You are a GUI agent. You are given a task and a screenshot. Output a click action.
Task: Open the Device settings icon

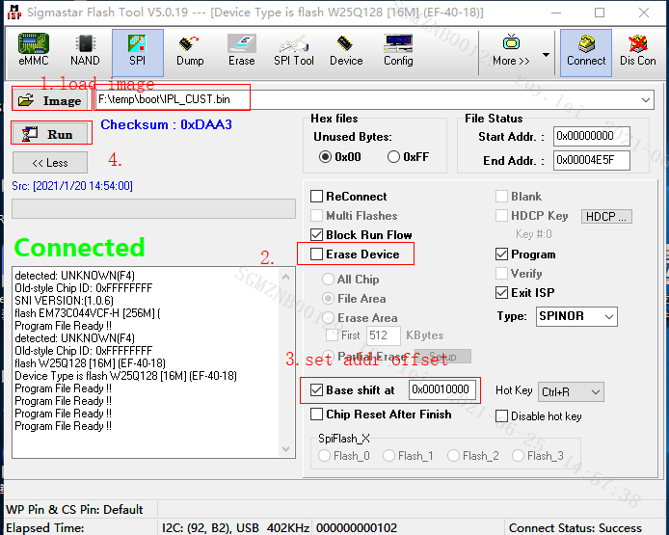tap(346, 50)
